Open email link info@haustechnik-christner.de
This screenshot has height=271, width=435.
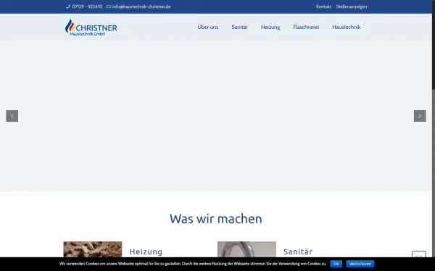pos(141,7)
